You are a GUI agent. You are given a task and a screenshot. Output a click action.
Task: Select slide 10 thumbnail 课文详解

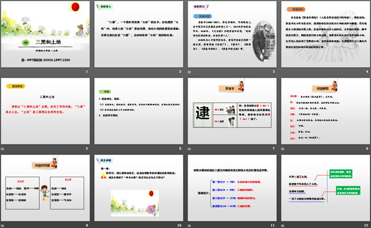coord(139,188)
